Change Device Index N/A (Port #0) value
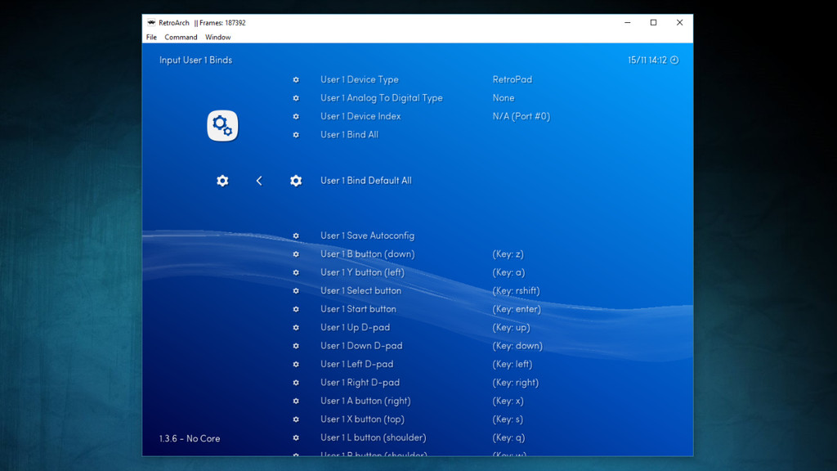The height and width of the screenshot is (471, 837). [x=521, y=117]
